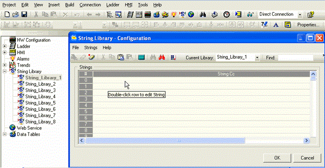Open the Web Service globe toolbar icon
The image size is (325, 168).
coord(191,14)
